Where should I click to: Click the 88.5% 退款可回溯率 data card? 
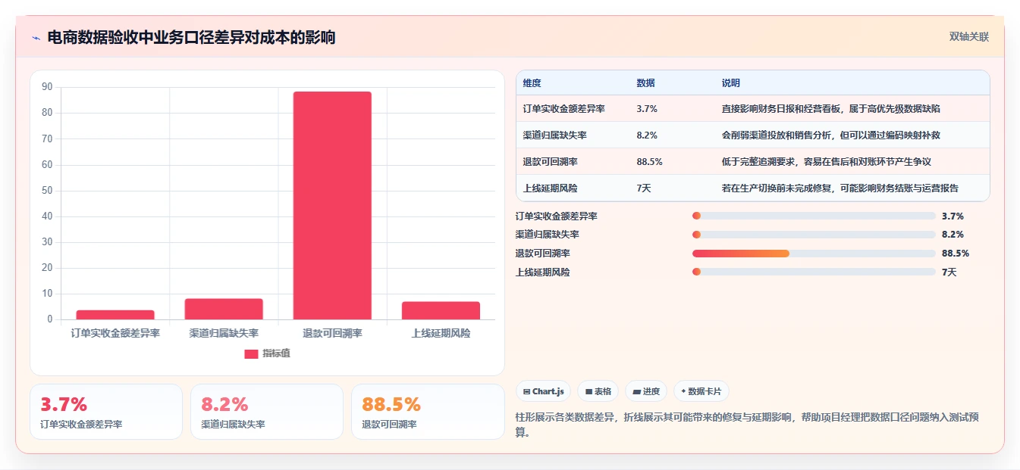click(428, 412)
